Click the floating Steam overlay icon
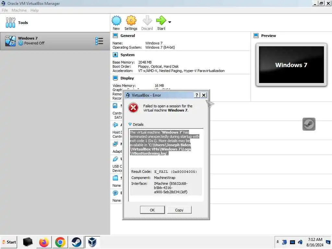This screenshot has height=249, width=332. pyautogui.click(x=309, y=124)
